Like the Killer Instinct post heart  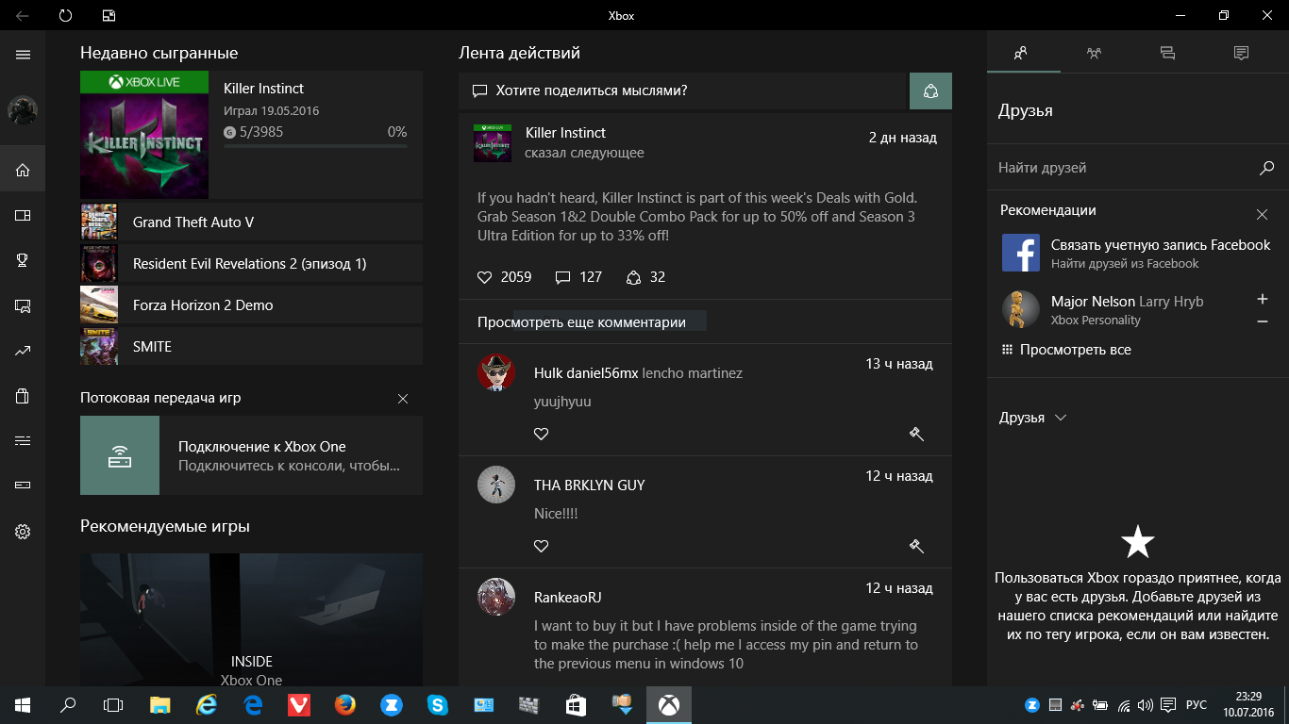[485, 277]
